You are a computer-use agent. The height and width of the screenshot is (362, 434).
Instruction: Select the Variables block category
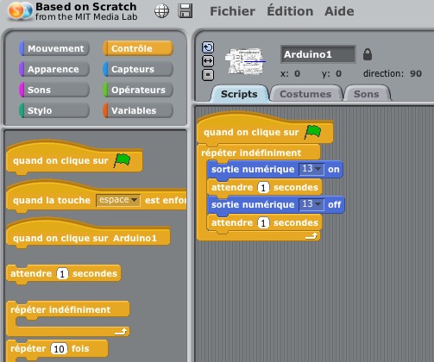(x=138, y=110)
